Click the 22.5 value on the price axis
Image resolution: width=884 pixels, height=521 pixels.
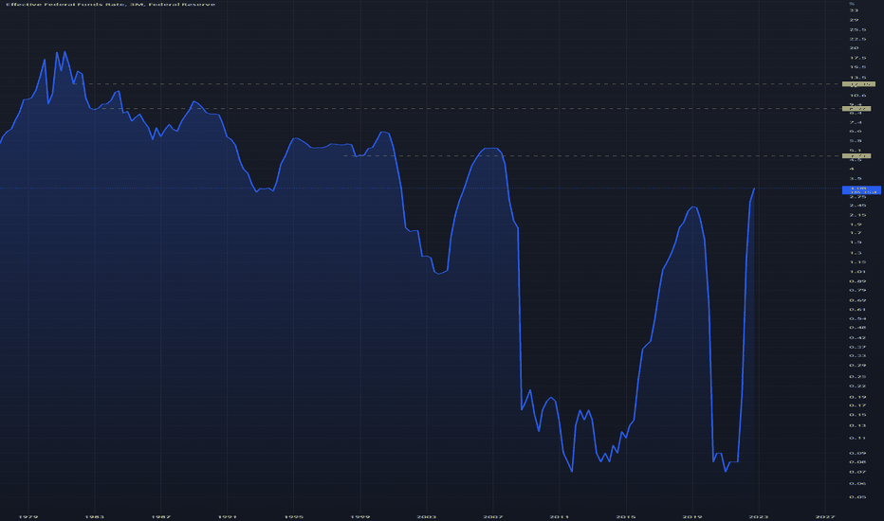pos(857,39)
